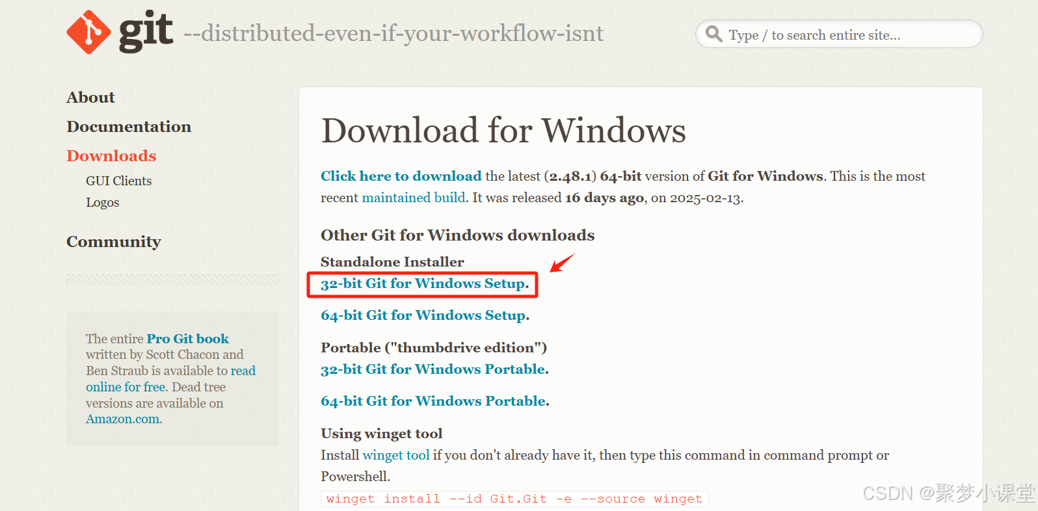Open the Amazon.com link

pos(124,419)
